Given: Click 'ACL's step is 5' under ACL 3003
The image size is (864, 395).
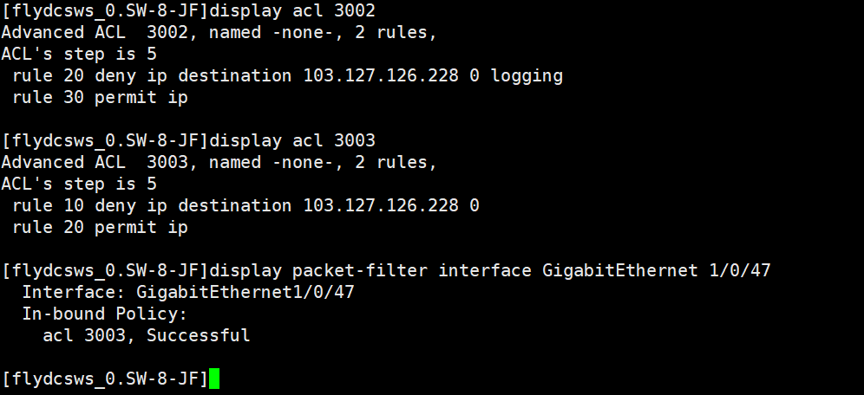Looking at the screenshot, I should (x=79, y=185).
